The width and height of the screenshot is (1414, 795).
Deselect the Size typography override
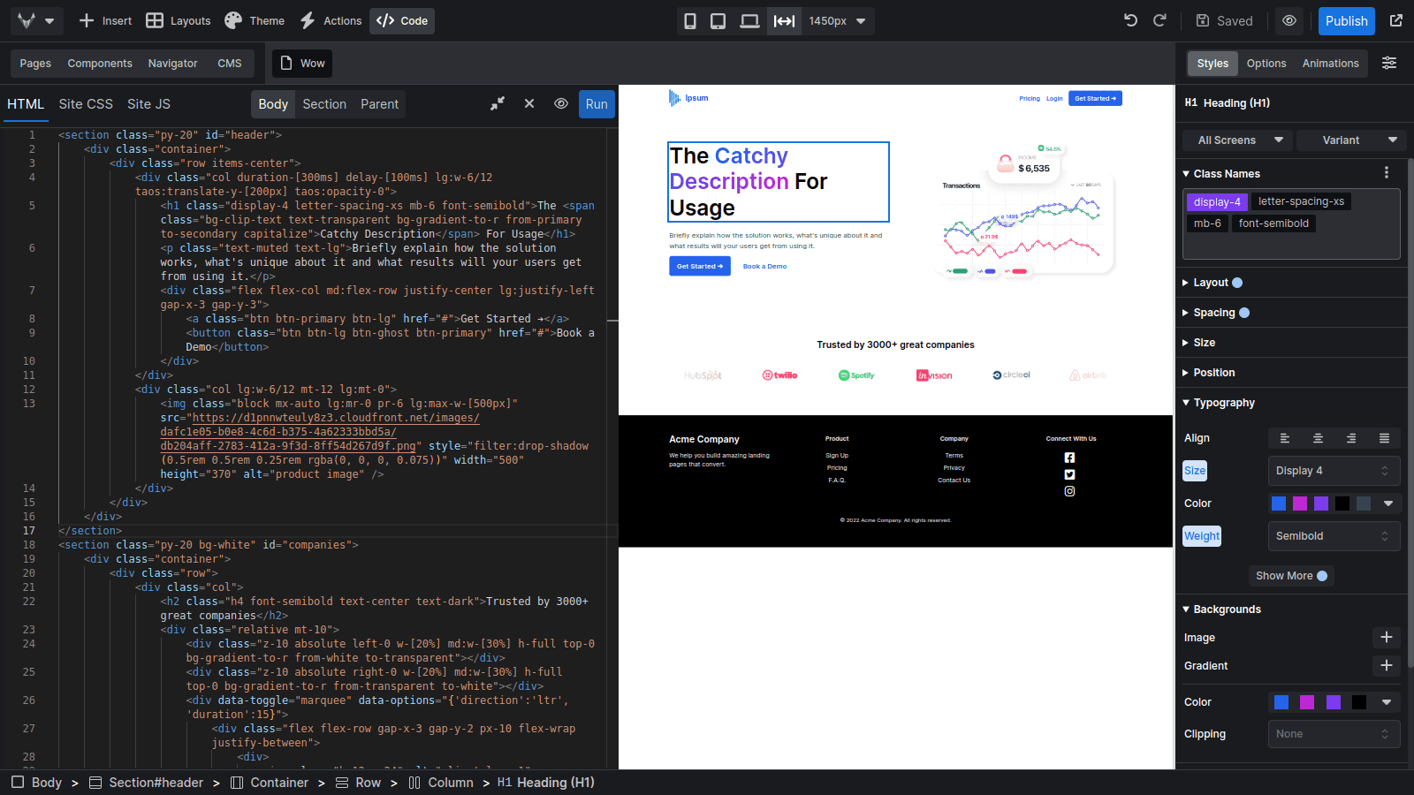tap(1194, 471)
